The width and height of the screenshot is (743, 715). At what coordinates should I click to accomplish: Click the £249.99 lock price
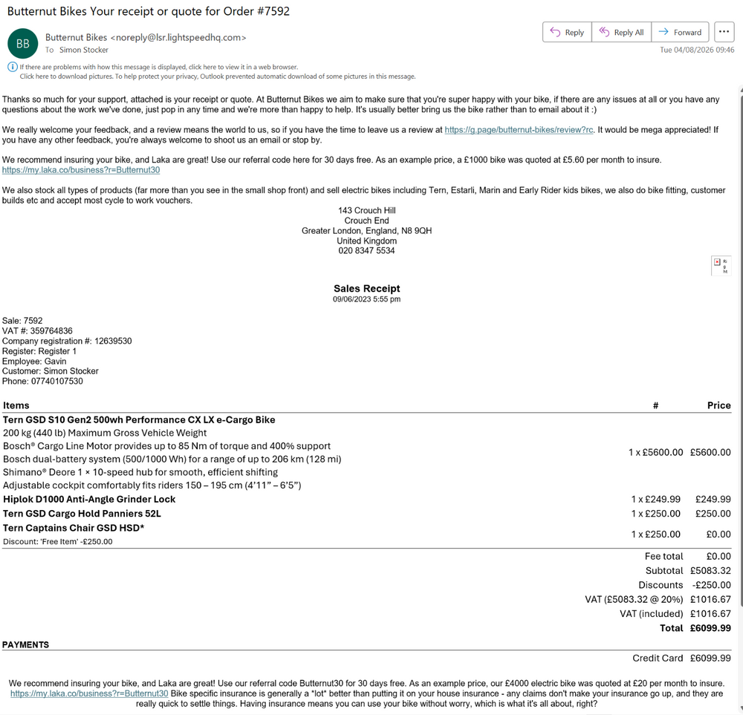pos(713,499)
